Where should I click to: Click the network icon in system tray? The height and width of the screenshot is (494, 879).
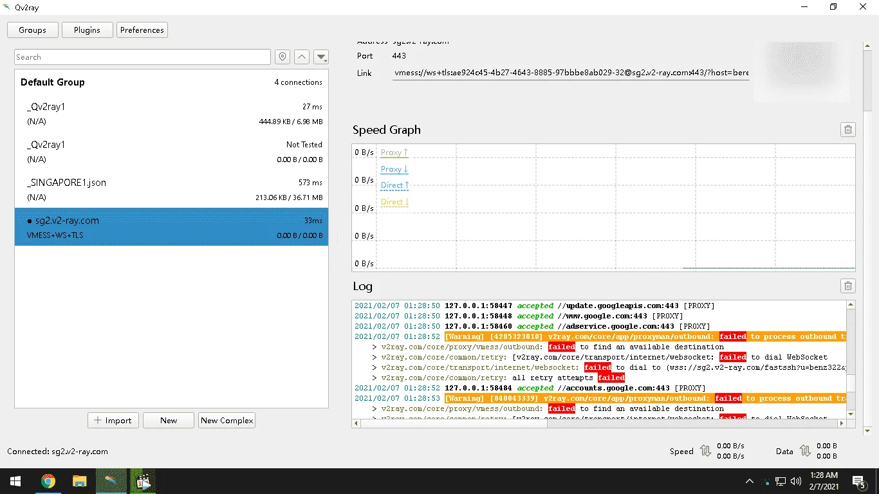780,481
